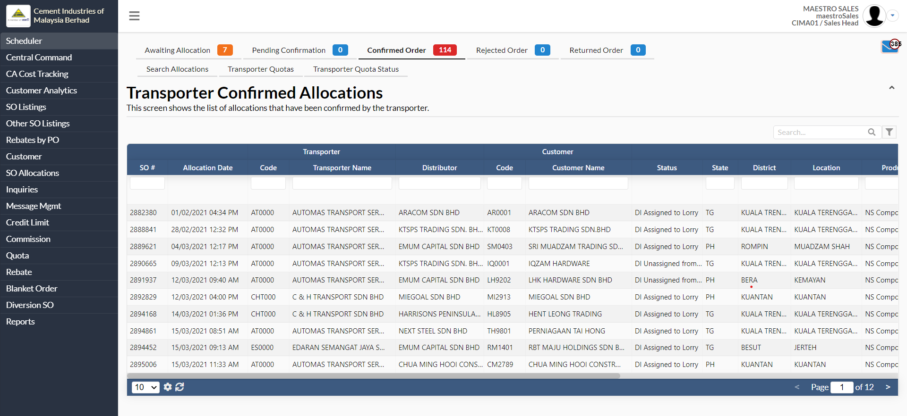Open grid settings gear icon
The image size is (907, 416).
tap(168, 387)
